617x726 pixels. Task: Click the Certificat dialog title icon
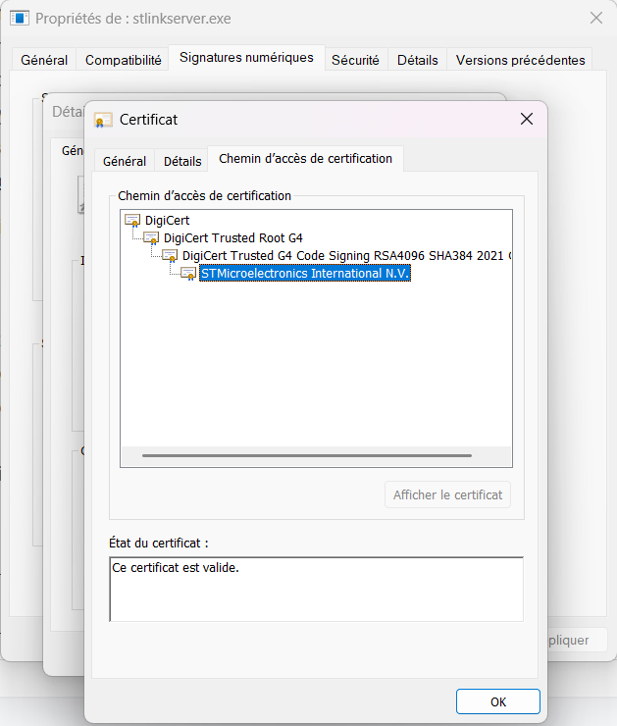pos(103,120)
